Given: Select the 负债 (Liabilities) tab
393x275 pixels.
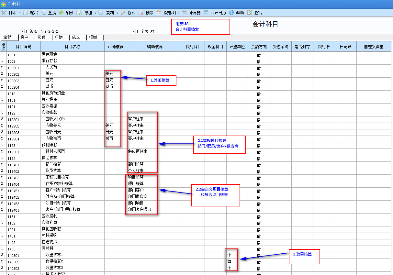Looking at the screenshot, I should (41, 37).
